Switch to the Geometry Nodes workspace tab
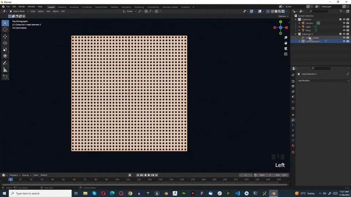 (x=170, y=7)
